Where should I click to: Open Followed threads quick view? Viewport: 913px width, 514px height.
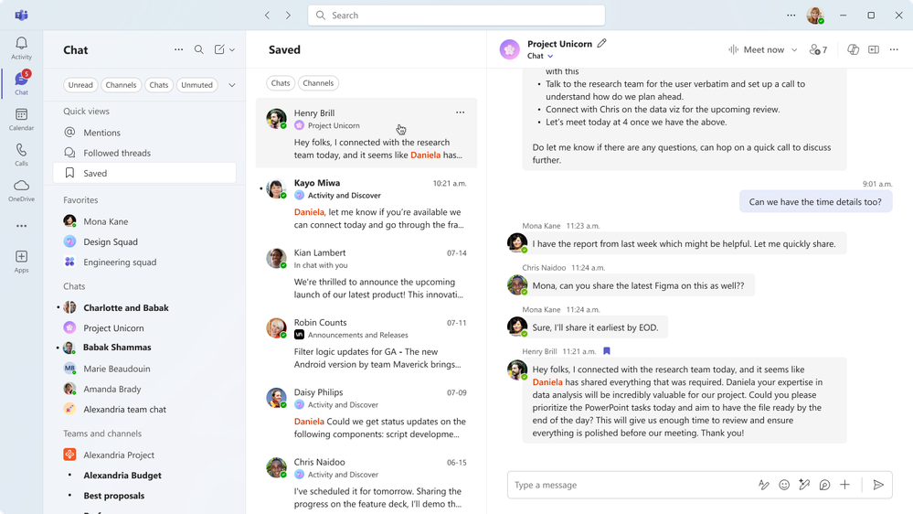click(x=144, y=153)
